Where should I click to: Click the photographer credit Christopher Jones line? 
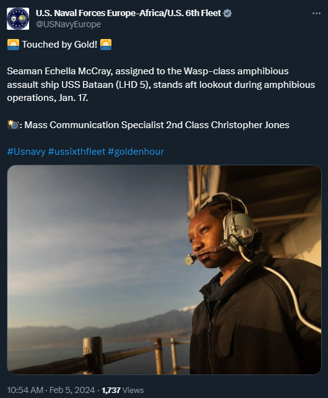pos(149,125)
